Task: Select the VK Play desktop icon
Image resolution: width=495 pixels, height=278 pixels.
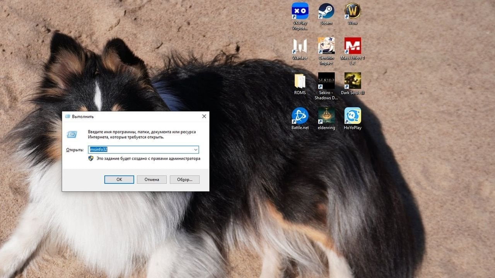Action: click(300, 11)
